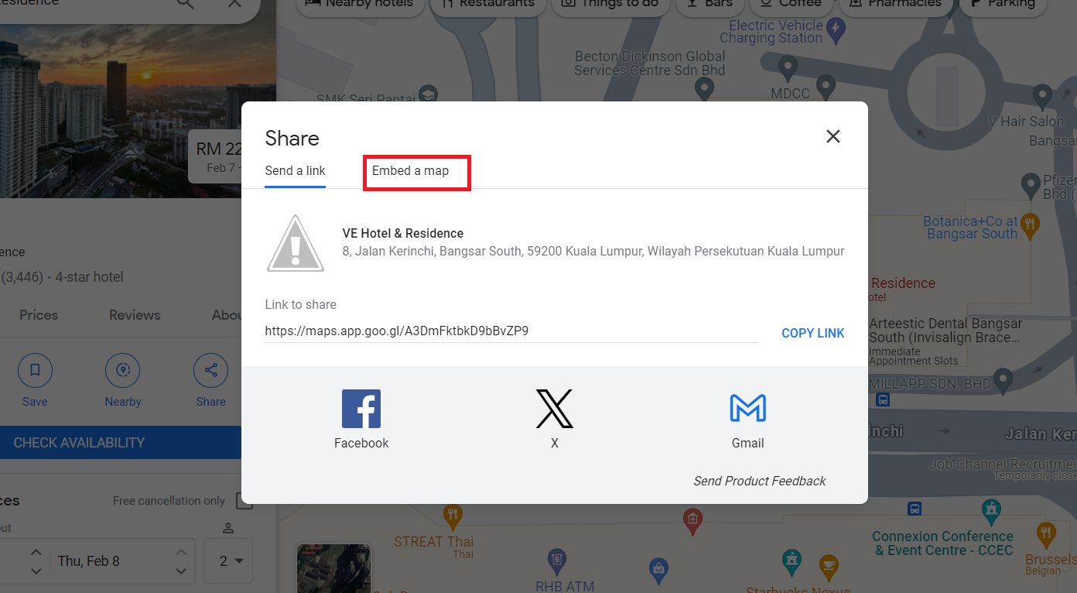
Task: Select the Coffee filter chip
Action: (x=791, y=4)
